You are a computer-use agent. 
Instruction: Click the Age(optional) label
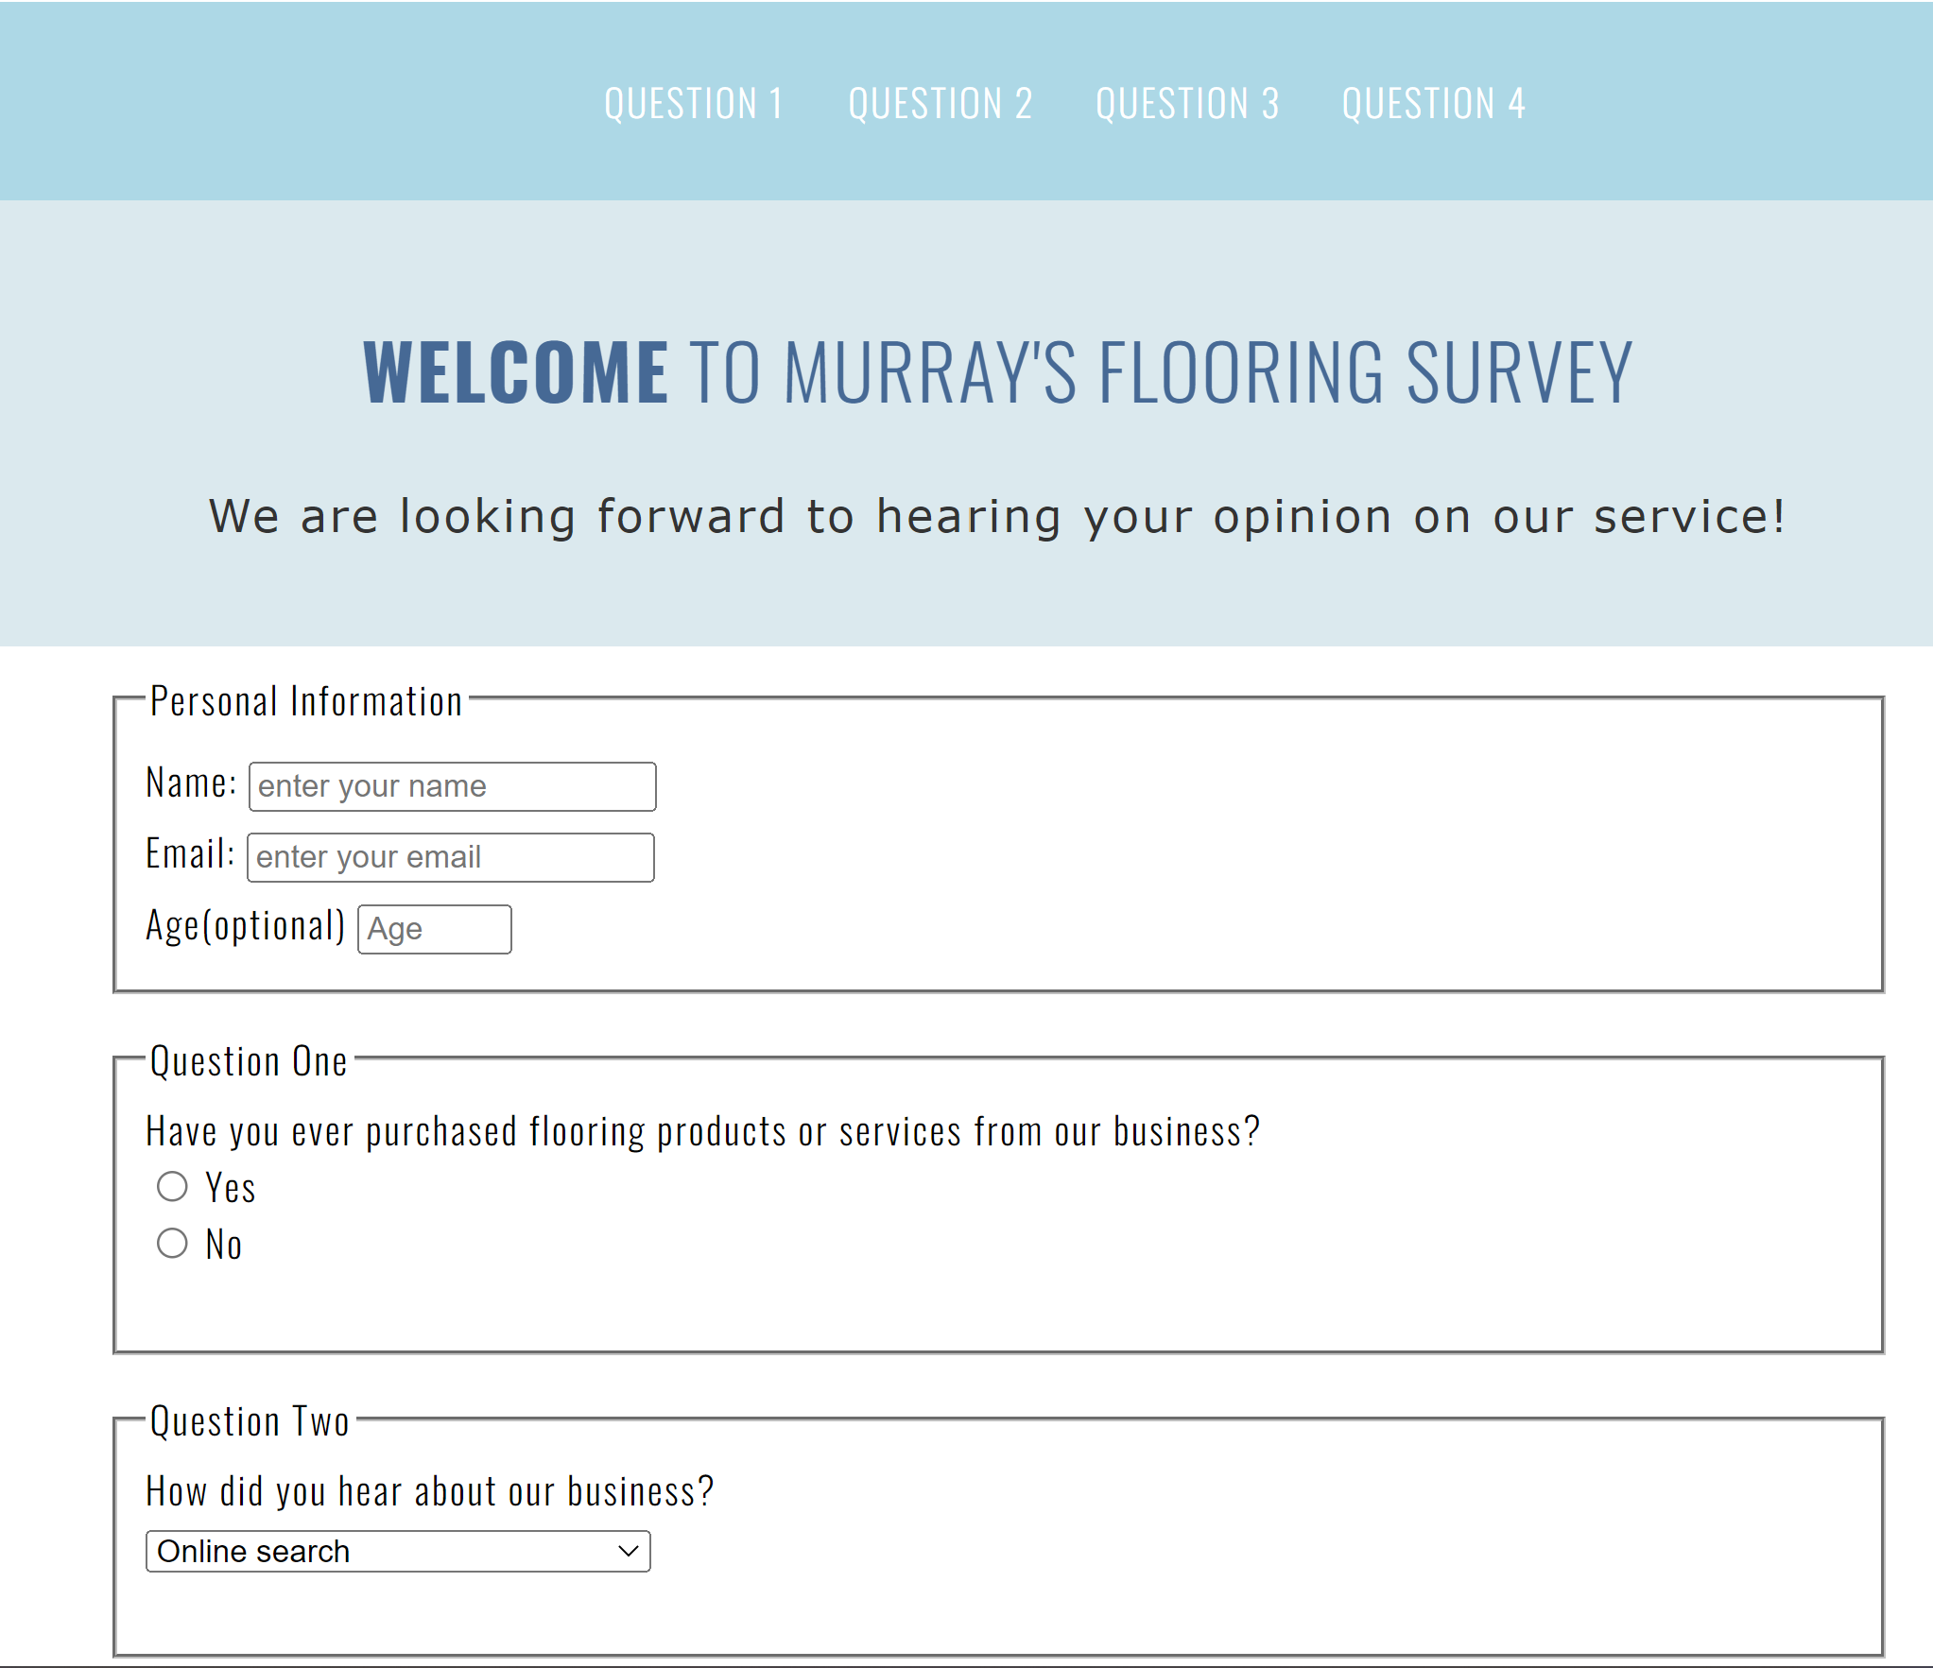click(x=246, y=925)
